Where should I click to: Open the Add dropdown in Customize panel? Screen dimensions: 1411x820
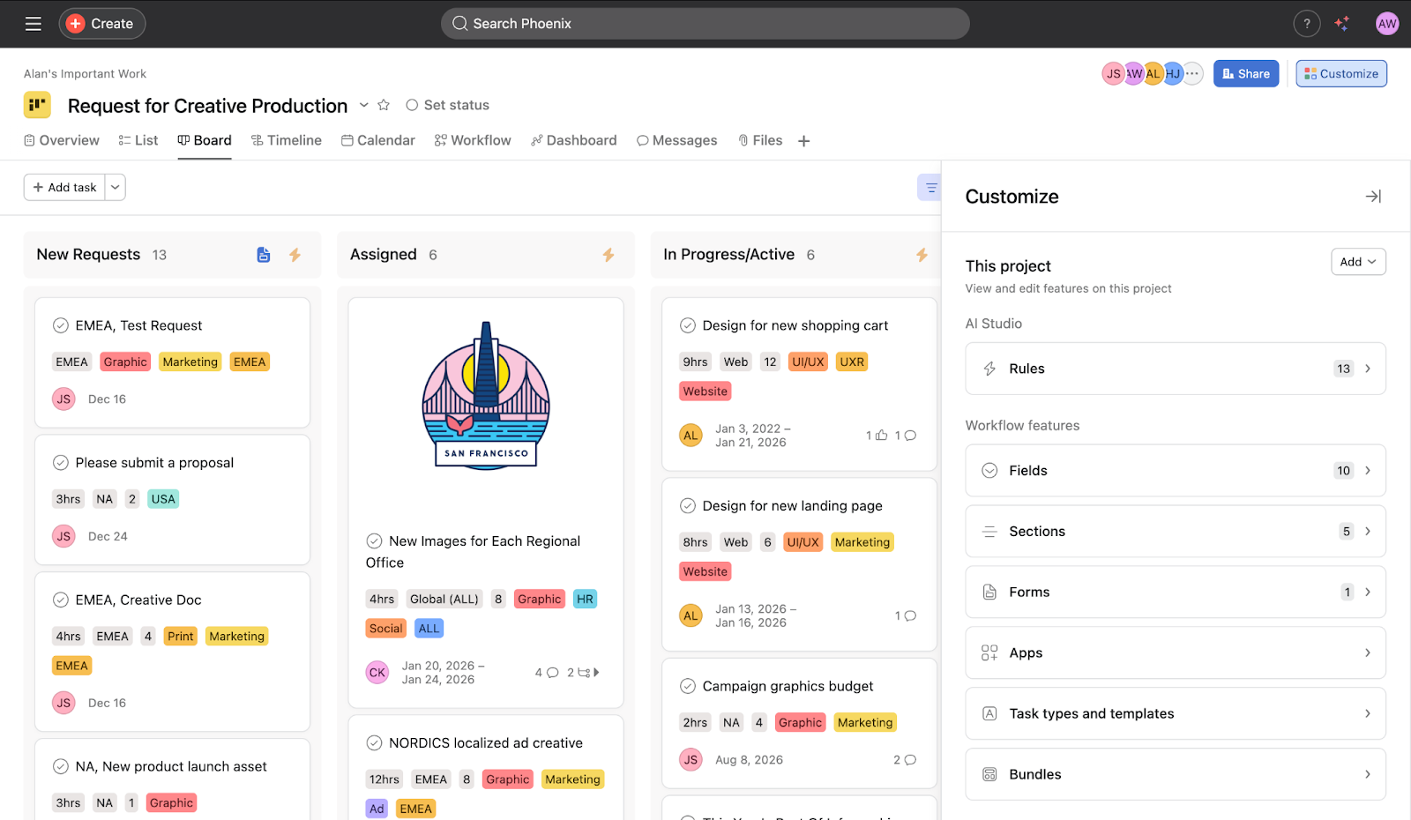[x=1357, y=262]
